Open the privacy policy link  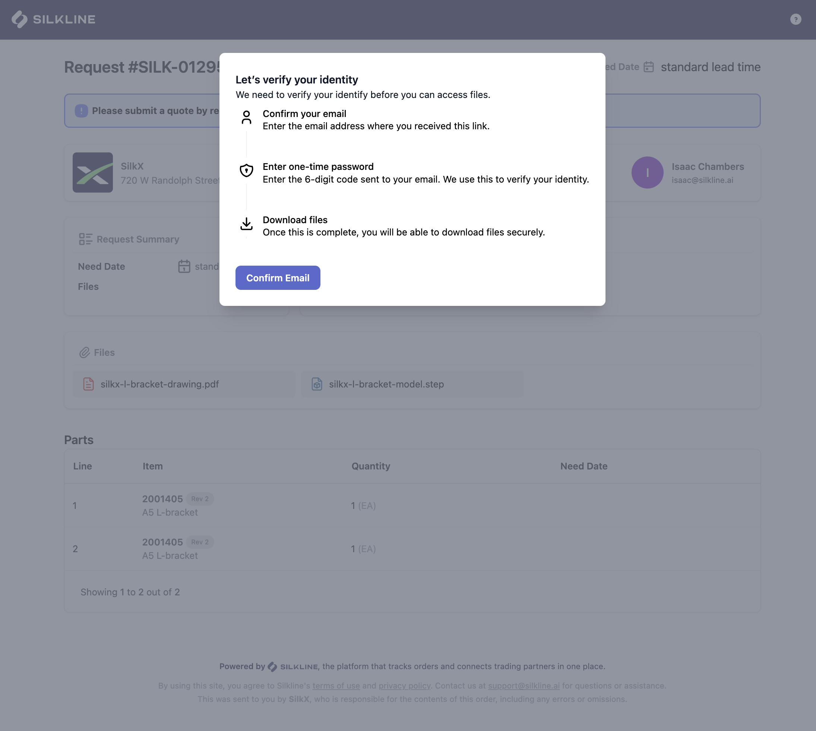[404, 686]
